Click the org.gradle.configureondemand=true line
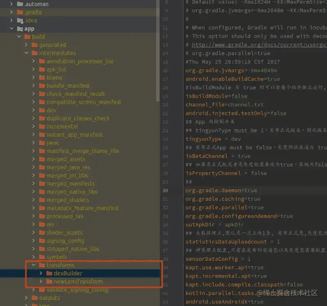 click(239, 216)
